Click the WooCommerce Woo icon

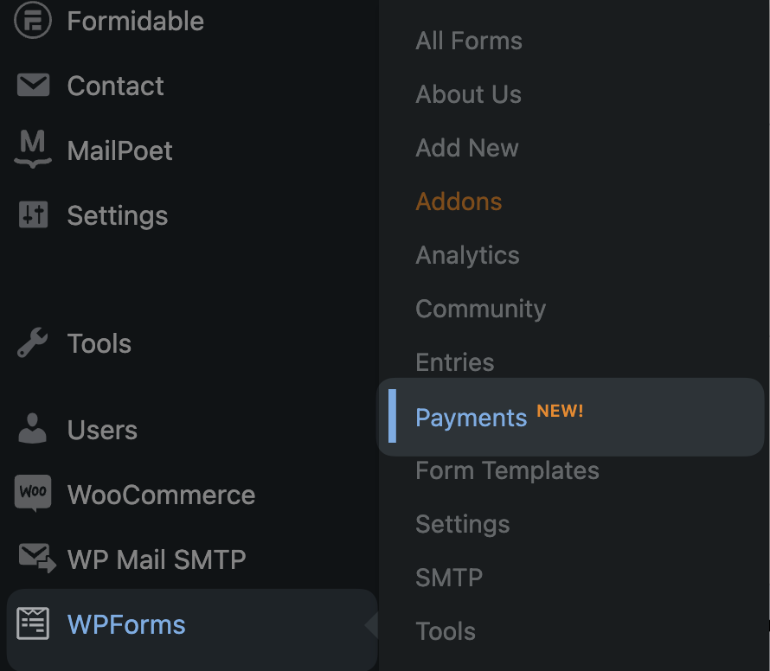tap(33, 493)
